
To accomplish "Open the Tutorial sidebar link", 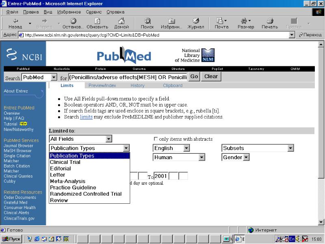I will [x=11, y=124].
